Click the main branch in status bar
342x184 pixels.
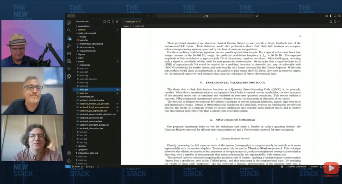point(76,167)
